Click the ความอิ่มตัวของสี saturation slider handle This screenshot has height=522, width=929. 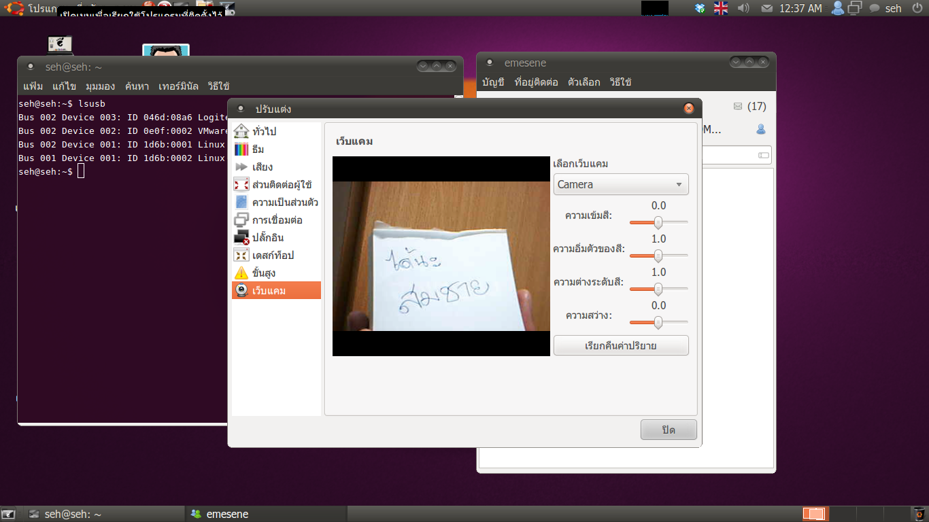[x=658, y=256]
